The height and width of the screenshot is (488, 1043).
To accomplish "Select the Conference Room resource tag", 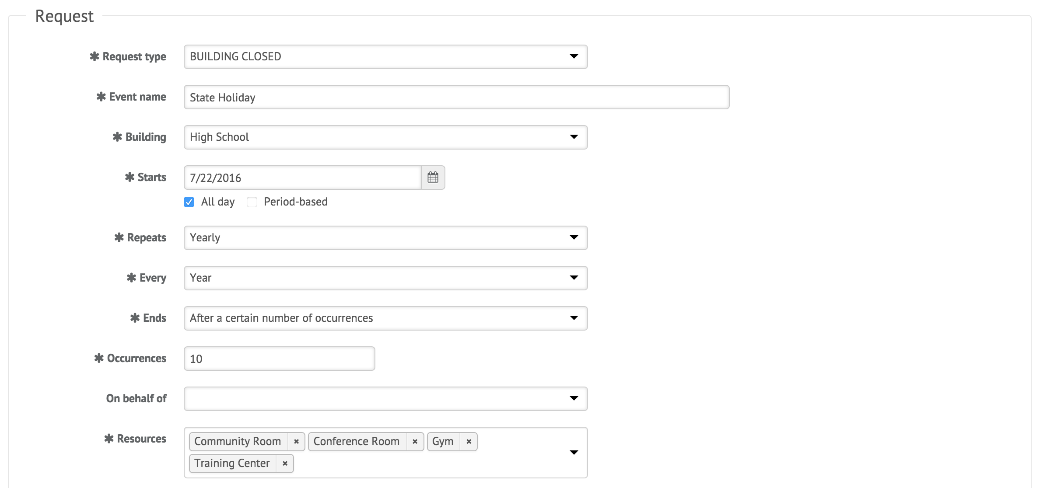I will [x=357, y=442].
